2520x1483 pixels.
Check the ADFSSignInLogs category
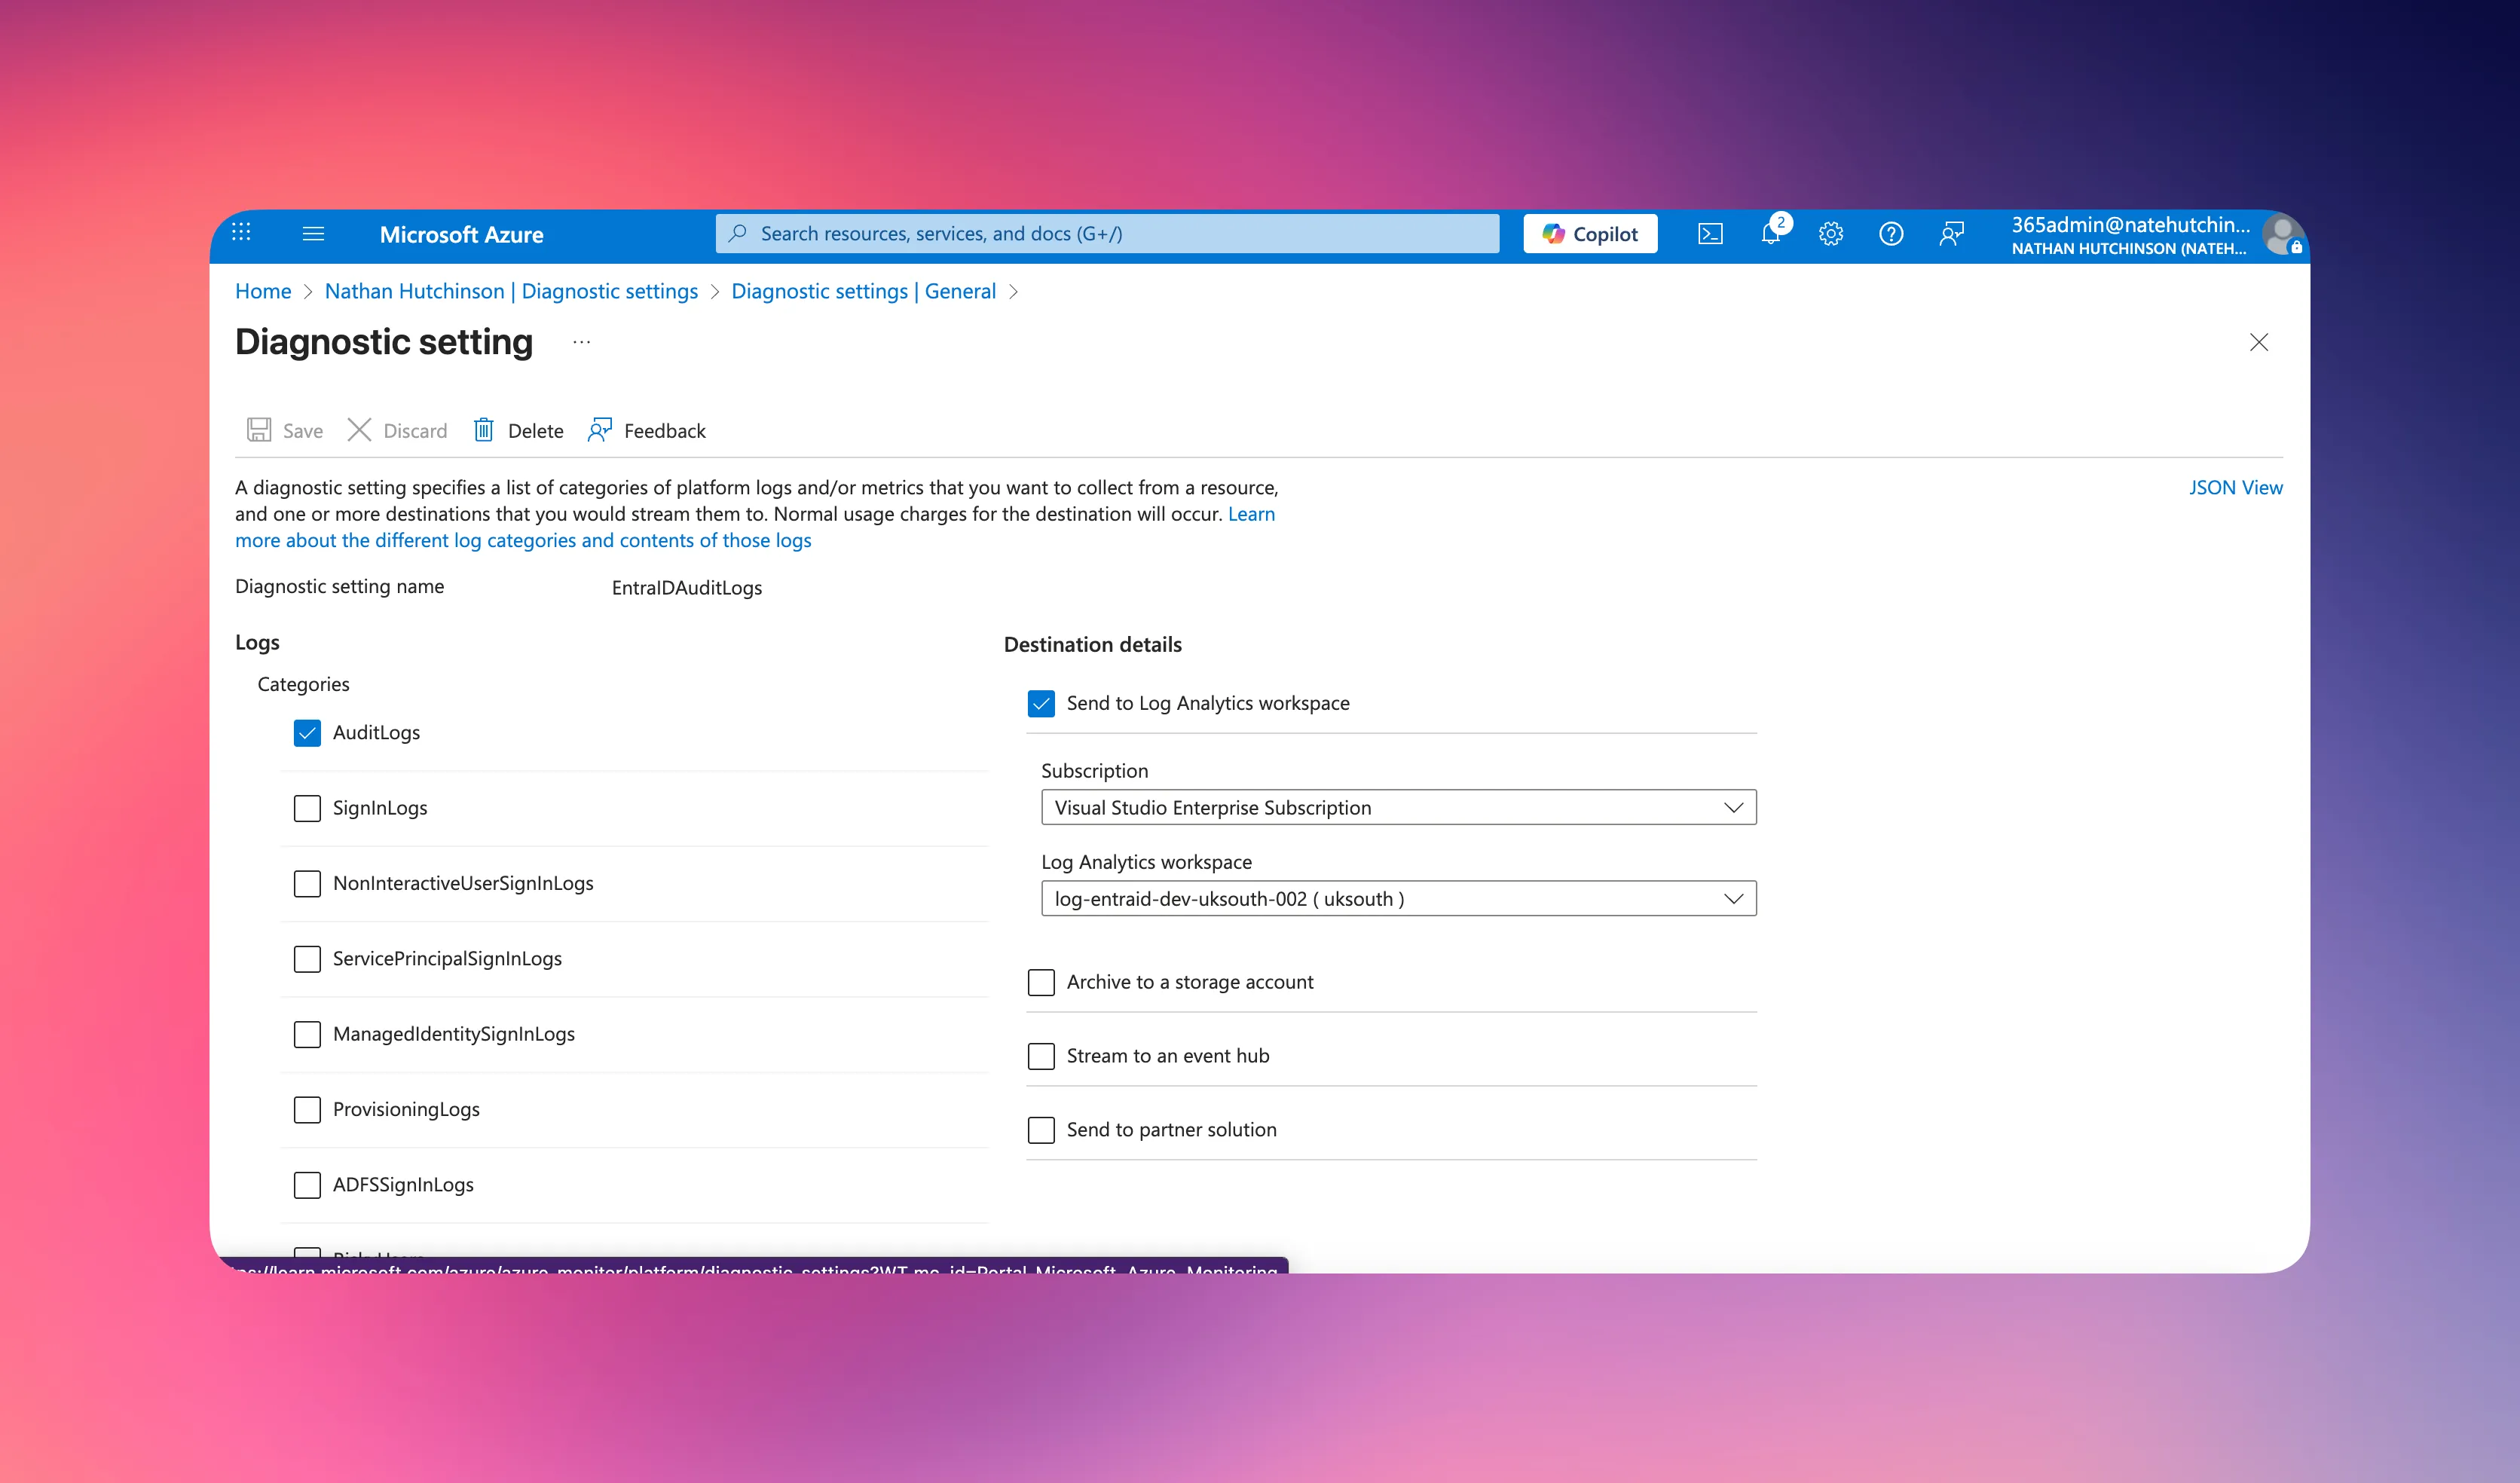click(307, 1185)
